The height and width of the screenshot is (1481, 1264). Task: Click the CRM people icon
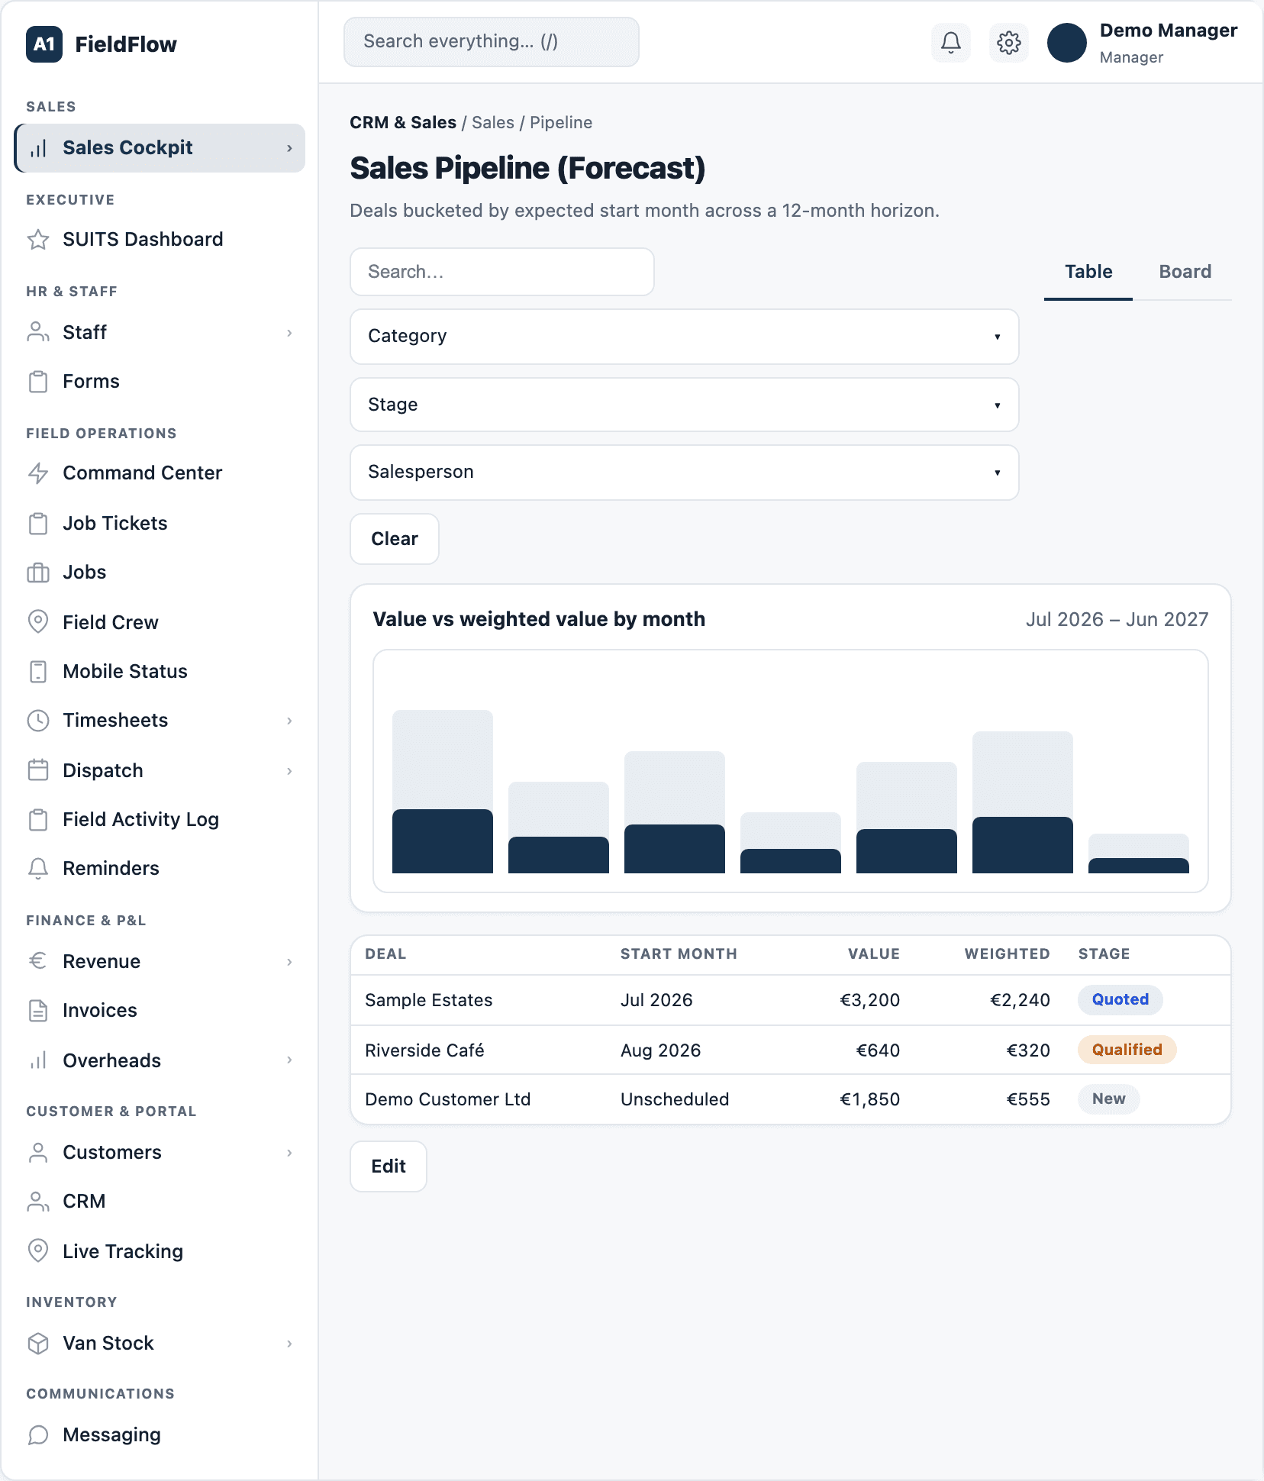[x=38, y=1202]
